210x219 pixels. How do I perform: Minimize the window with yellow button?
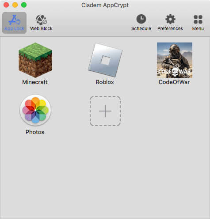[x=15, y=5]
